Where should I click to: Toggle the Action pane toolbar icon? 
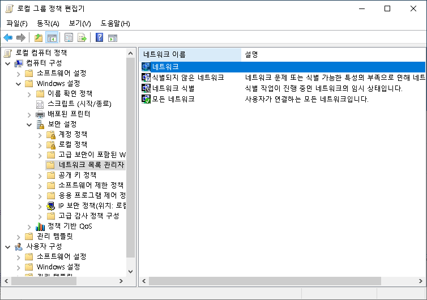tap(113, 37)
